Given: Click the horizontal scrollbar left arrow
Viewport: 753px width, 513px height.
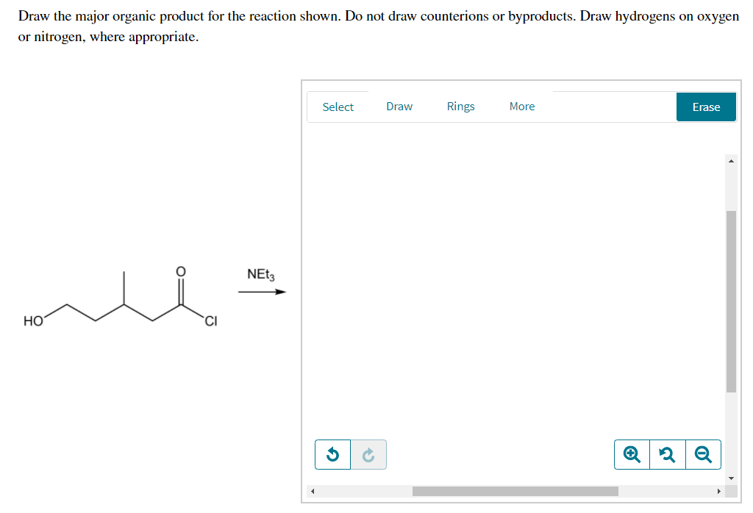Looking at the screenshot, I should 313,491.
